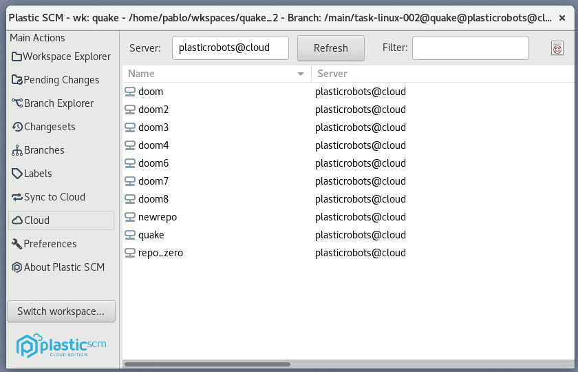Select the doom4 repository name
Image resolution: width=578 pixels, height=372 pixels.
point(153,145)
